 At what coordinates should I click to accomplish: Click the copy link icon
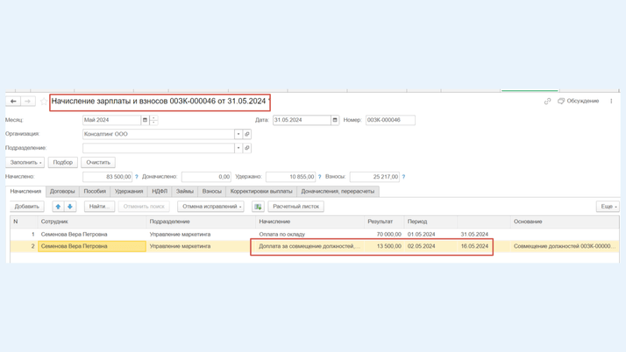(x=548, y=102)
